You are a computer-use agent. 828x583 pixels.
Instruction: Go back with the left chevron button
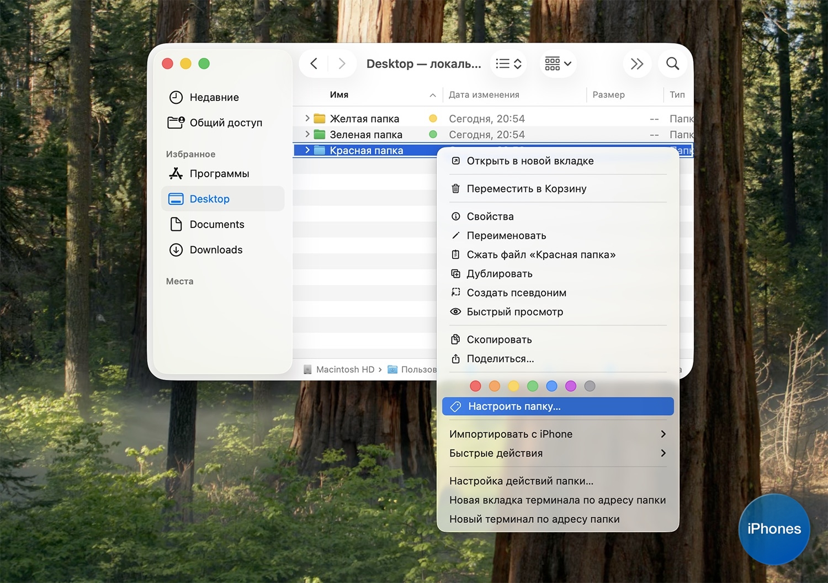314,63
